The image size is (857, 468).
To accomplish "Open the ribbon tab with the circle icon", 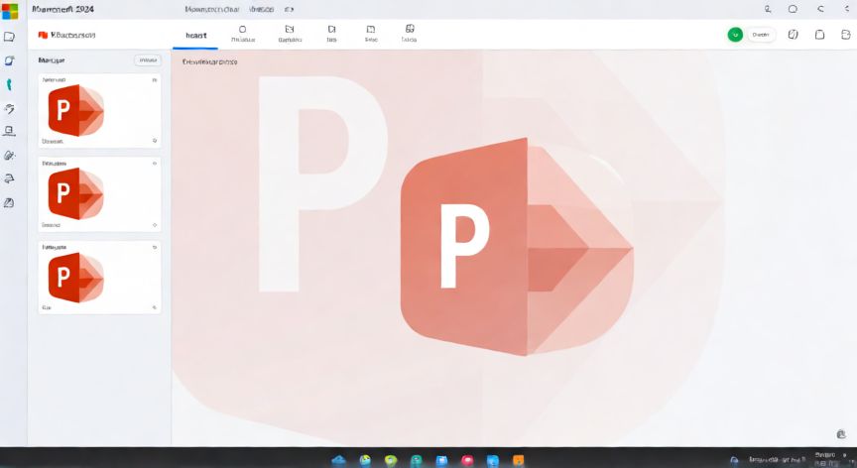I will click(x=243, y=34).
